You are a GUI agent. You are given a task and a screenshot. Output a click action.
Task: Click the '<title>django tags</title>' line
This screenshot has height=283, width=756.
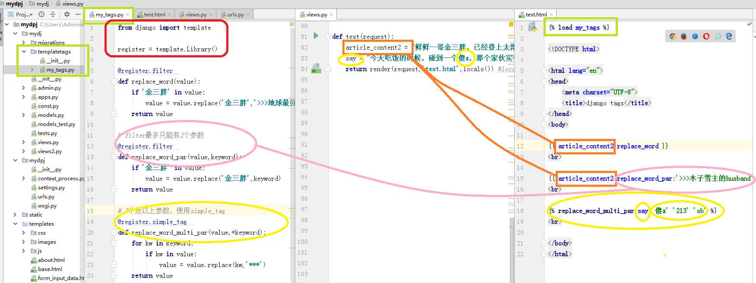[606, 103]
